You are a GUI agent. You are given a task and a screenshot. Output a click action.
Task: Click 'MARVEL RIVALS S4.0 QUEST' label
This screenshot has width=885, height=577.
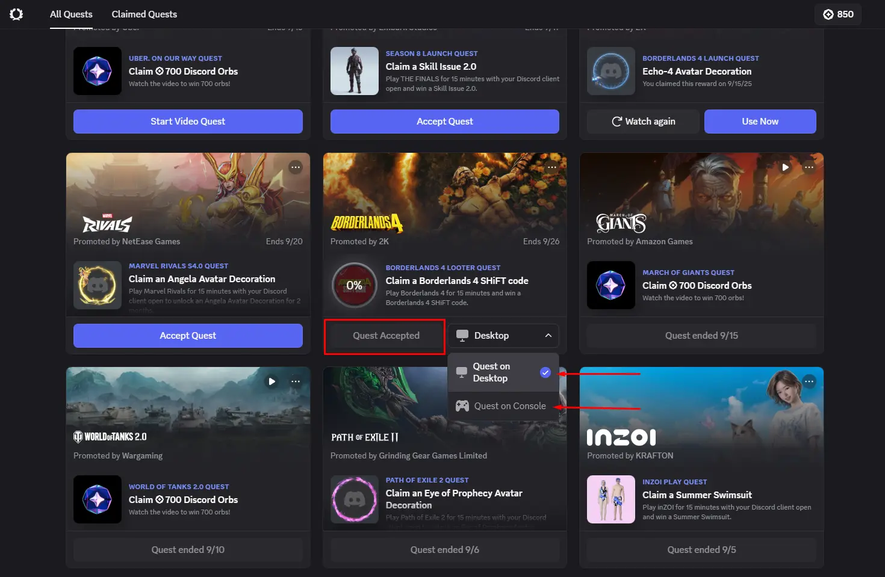point(178,266)
